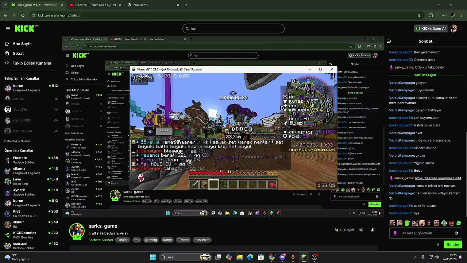467x263 pixels.
Task: Open recommended channel Ayberk
Action: click(x=31, y=192)
